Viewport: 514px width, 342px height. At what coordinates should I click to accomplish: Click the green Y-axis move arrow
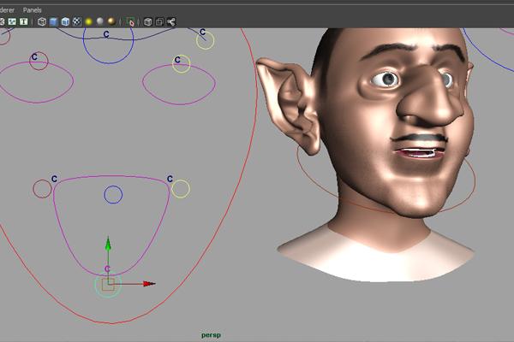pyautogui.click(x=108, y=245)
